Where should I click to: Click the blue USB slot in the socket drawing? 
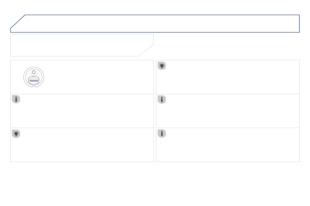click(x=34, y=81)
